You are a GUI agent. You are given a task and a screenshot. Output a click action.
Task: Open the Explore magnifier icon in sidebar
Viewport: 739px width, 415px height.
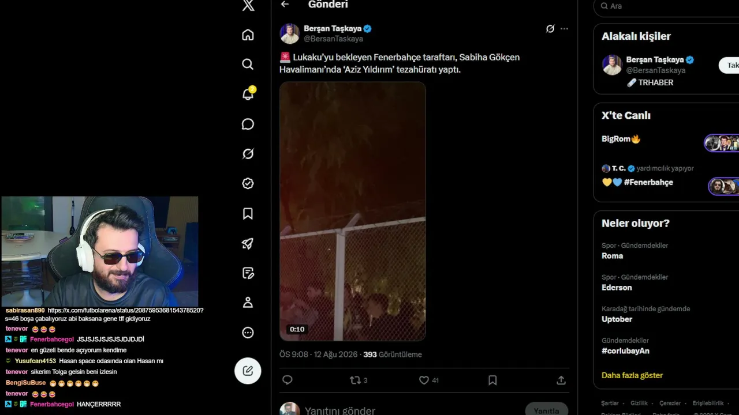248,65
